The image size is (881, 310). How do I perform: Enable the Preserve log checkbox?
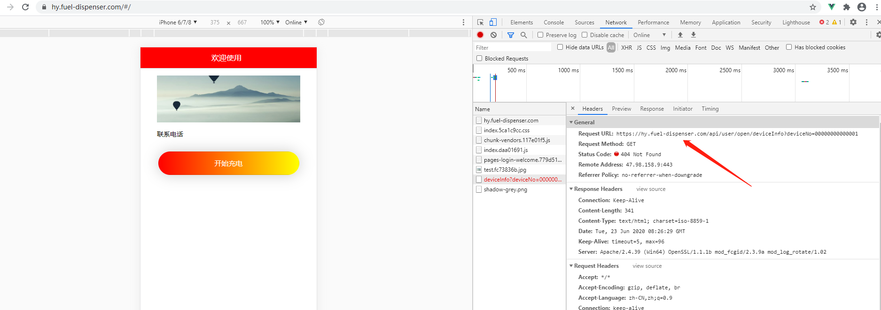click(x=540, y=35)
